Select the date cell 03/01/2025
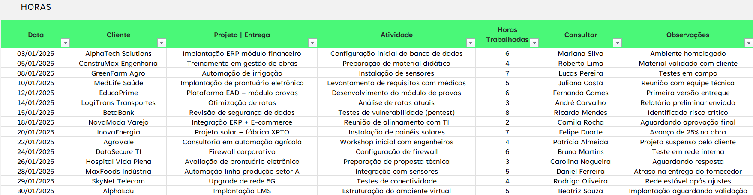 pyautogui.click(x=36, y=54)
